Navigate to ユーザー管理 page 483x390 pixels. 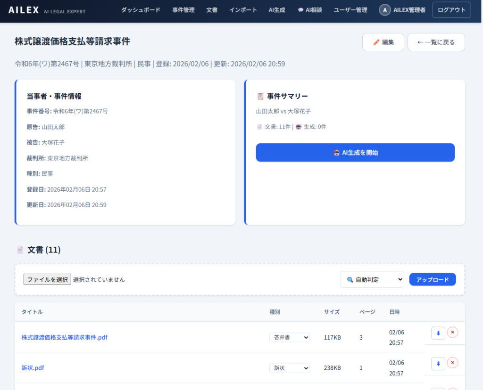point(350,10)
